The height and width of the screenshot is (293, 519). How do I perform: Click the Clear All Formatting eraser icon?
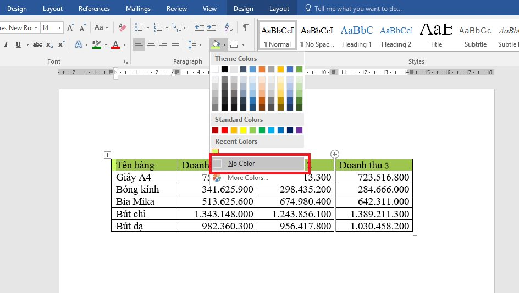tap(122, 27)
